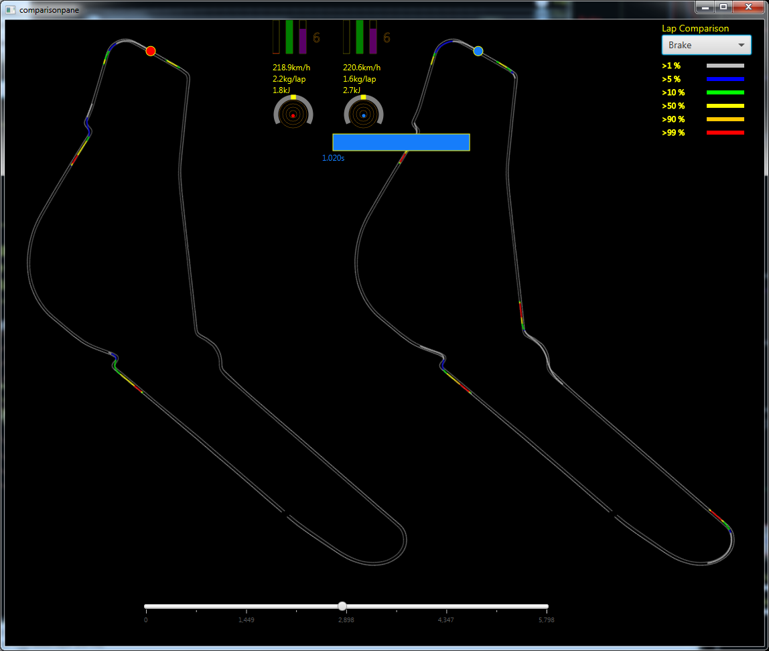The image size is (769, 651).
Task: Minimize the comparisonpane window
Action: tap(705, 7)
